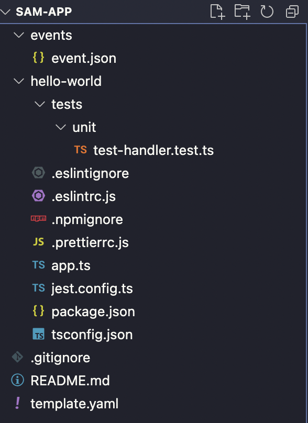Open test-handler.test.ts file
This screenshot has height=423, width=308.
point(154,150)
